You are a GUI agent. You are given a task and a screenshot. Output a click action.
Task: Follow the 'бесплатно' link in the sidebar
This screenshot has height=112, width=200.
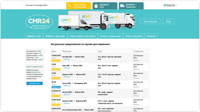(35, 72)
